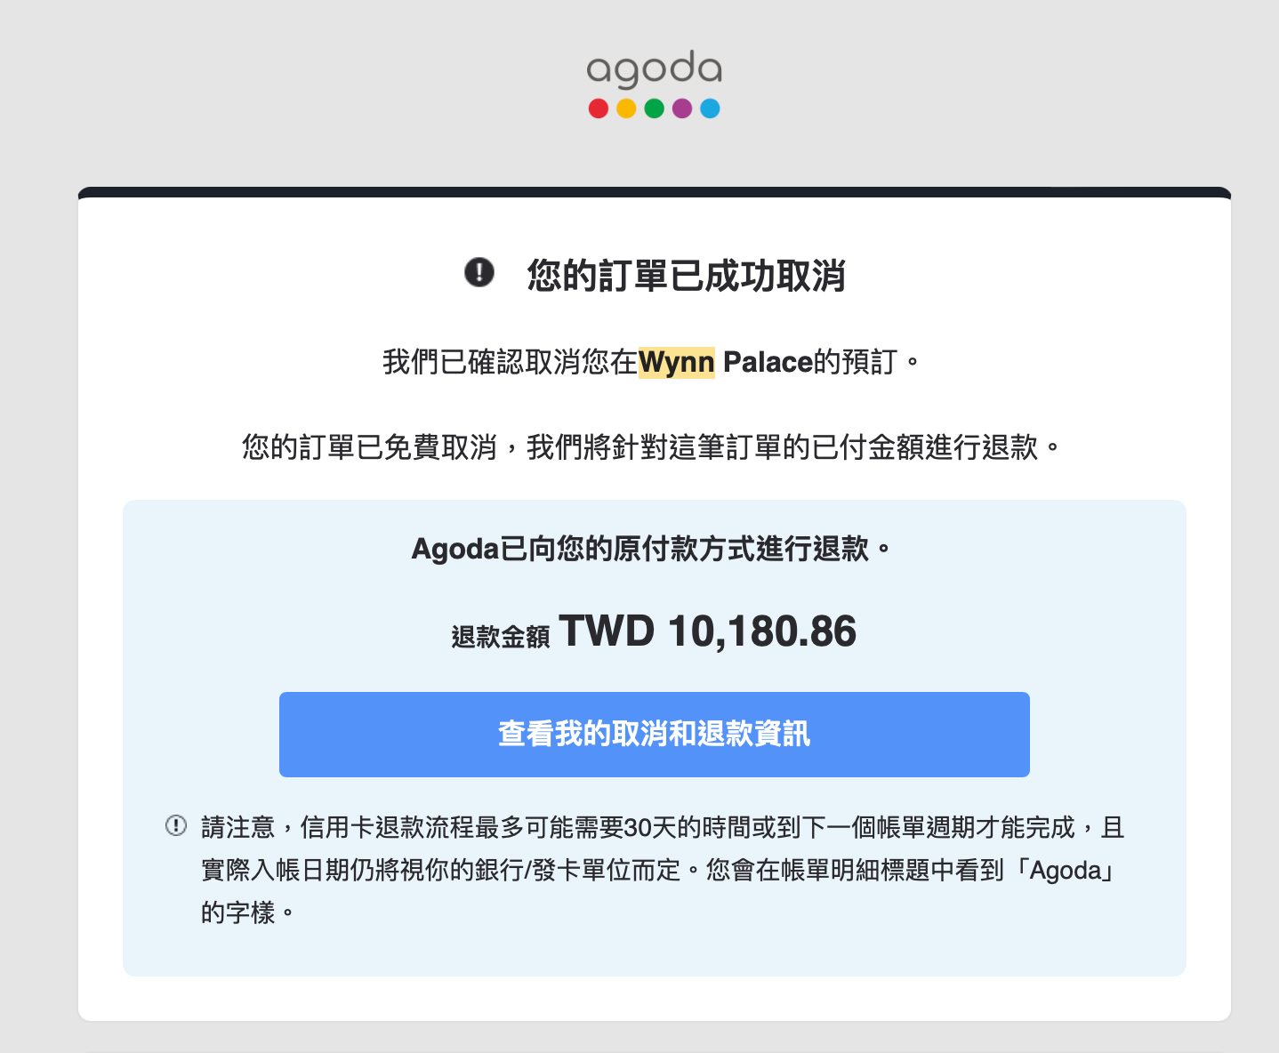Click the 您的訂單已成功取消 heading
Screen dimensions: 1279x1053
tap(686, 275)
